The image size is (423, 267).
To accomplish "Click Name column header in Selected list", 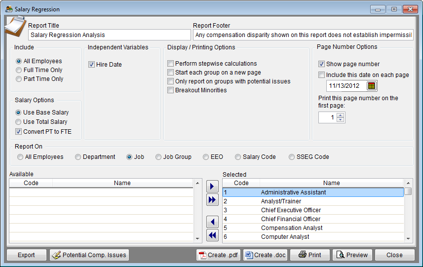I will pyautogui.click(x=332, y=183).
